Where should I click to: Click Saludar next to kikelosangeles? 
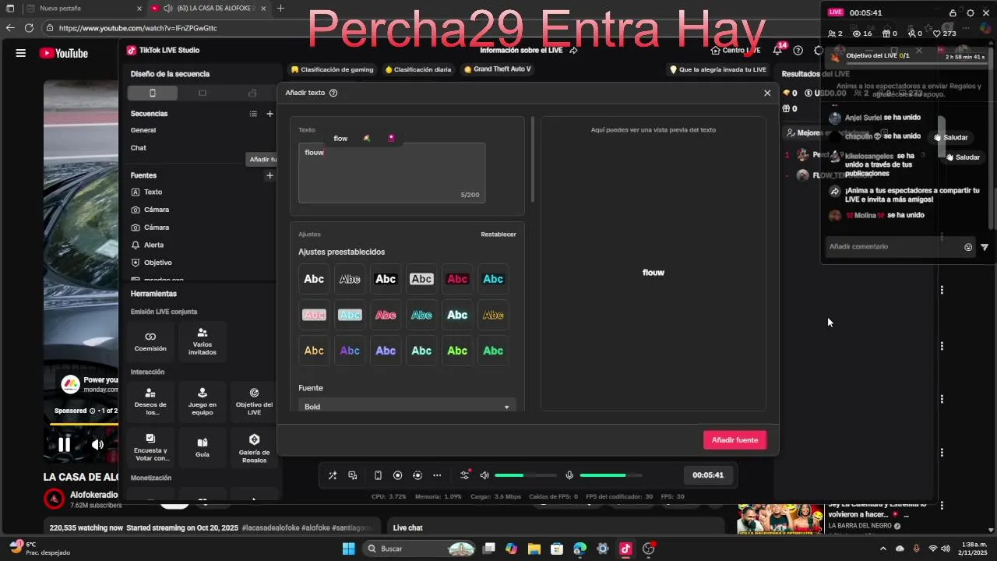point(964,157)
